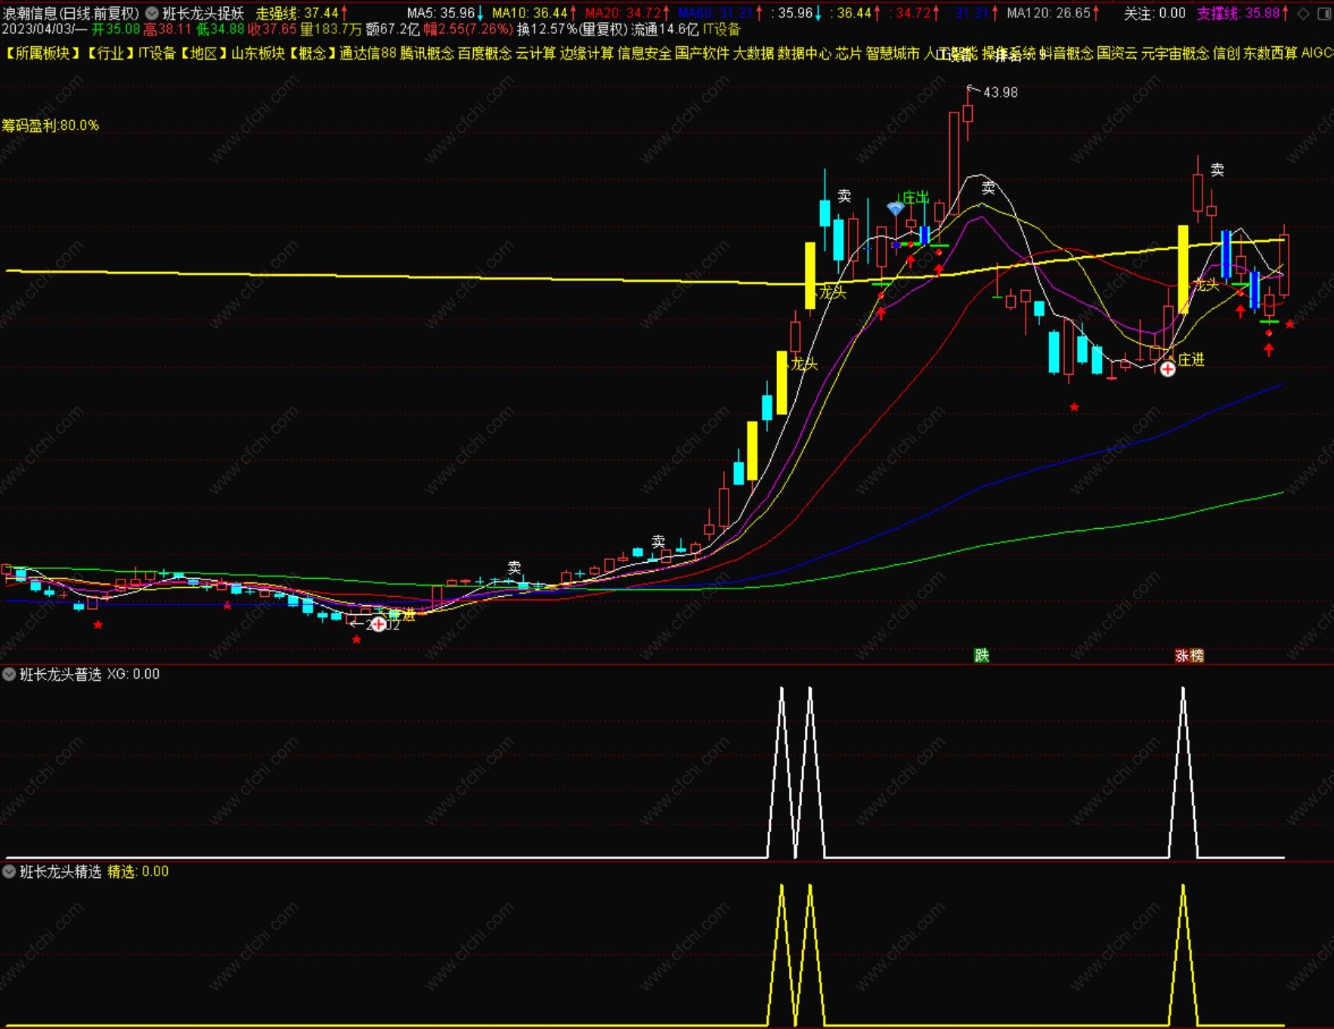Click the 班长龙头普选 sub-chart title

tap(60, 674)
